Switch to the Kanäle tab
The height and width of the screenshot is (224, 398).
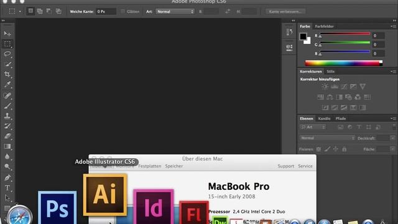[324, 119]
